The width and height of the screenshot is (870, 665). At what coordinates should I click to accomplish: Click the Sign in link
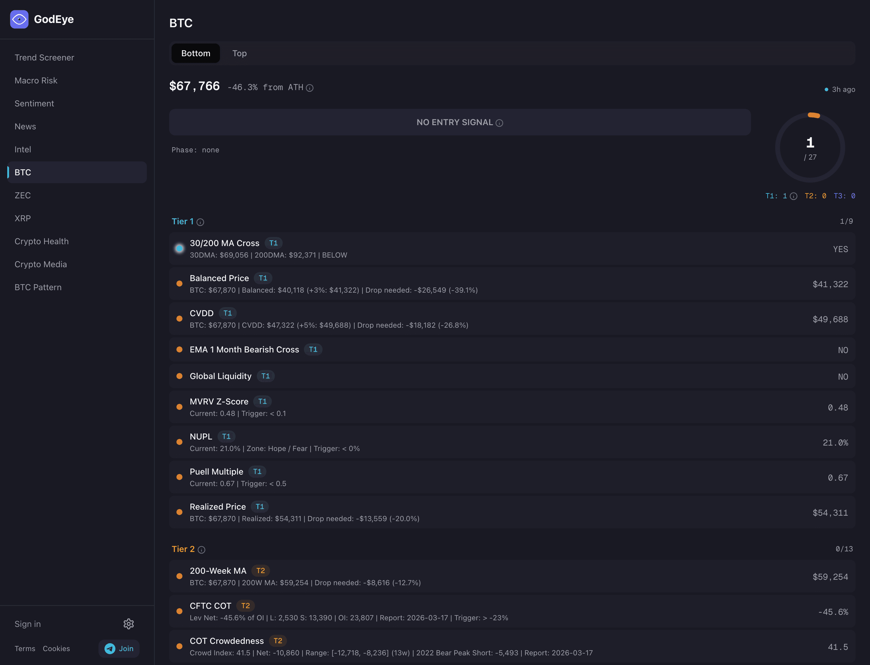pos(28,624)
